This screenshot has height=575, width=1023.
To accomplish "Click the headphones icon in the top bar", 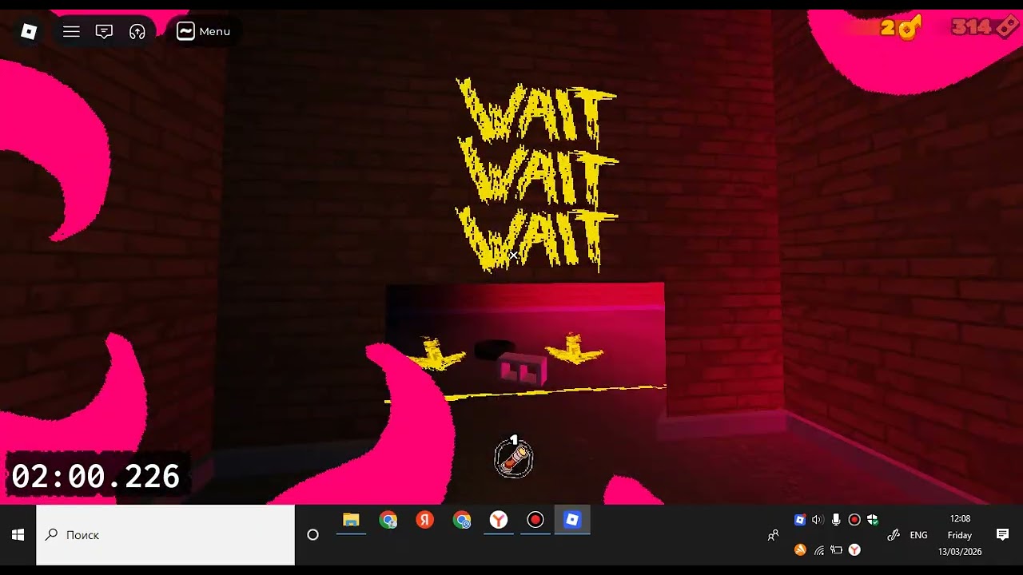I will (x=137, y=31).
